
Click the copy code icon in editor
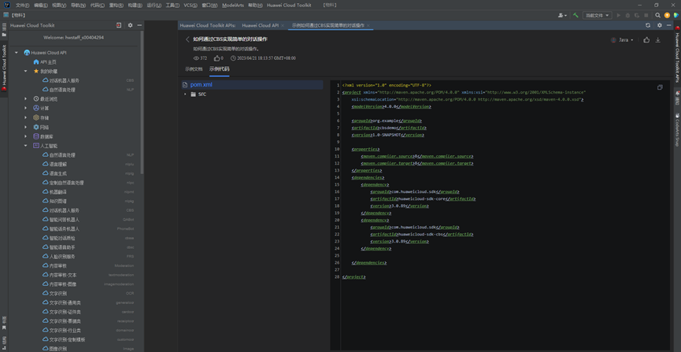(x=660, y=87)
